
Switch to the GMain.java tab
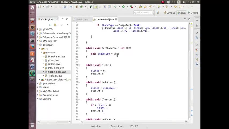82,19
